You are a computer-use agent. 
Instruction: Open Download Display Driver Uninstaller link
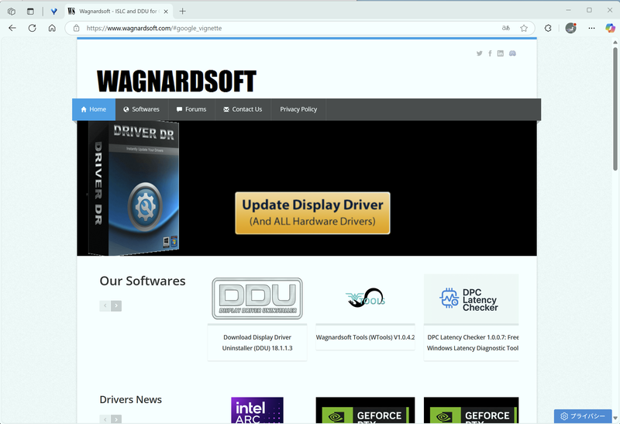(x=257, y=343)
